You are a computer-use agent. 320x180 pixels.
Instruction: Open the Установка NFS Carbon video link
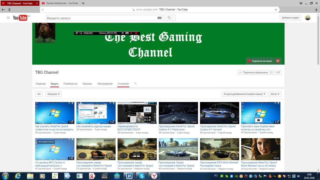point(50,164)
